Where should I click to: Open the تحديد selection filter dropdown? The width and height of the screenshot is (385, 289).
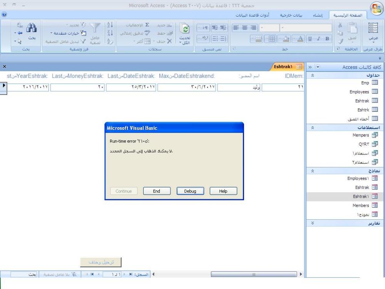click(x=76, y=25)
